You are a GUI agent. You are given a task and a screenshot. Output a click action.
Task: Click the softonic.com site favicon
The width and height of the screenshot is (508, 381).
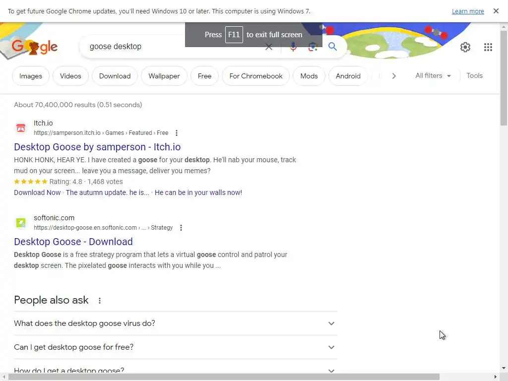[21, 223]
